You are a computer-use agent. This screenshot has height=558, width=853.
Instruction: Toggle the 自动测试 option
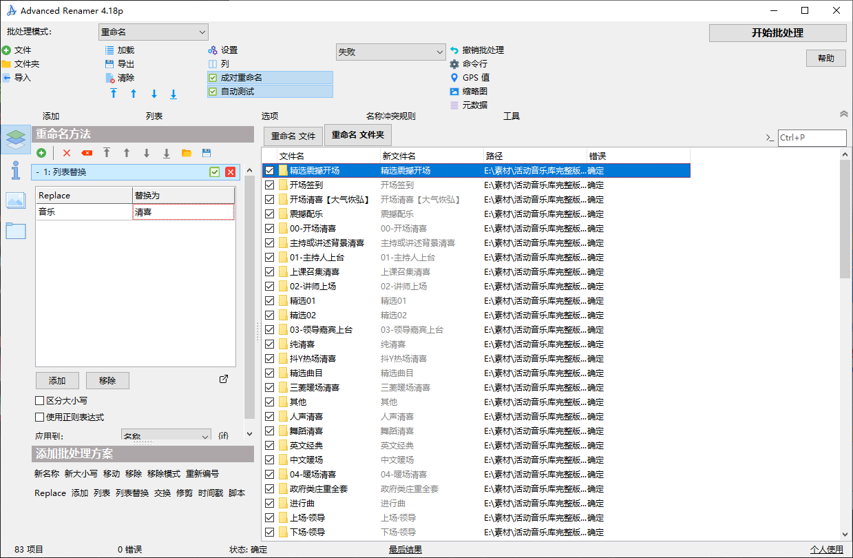tap(212, 91)
